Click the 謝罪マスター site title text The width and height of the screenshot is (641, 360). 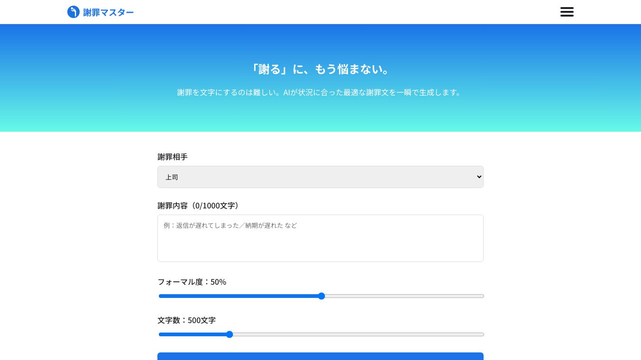108,12
